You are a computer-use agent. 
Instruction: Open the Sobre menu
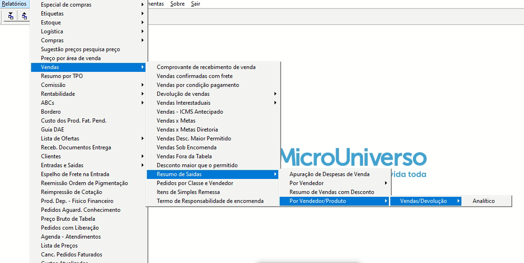click(177, 4)
